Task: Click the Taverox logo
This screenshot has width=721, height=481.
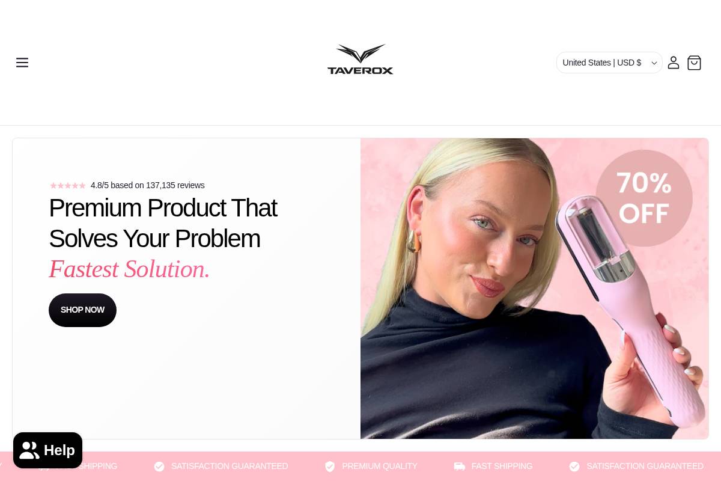Action: 360,59
